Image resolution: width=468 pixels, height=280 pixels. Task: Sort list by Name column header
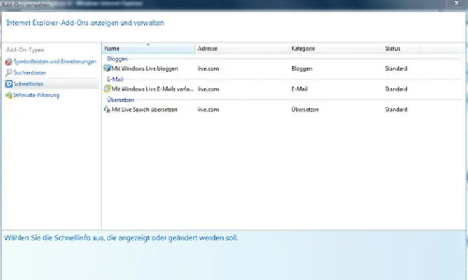(149, 48)
